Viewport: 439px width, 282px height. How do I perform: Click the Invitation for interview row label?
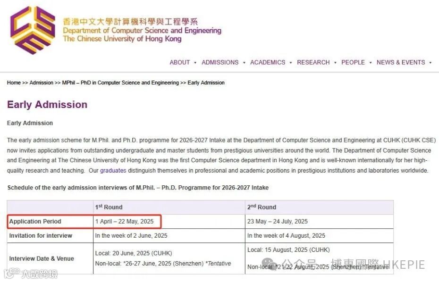click(x=41, y=236)
